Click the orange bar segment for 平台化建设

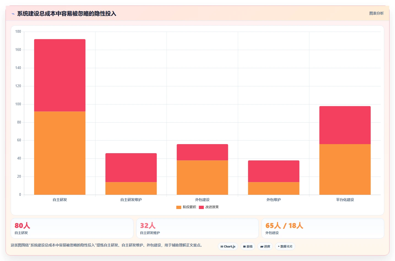[345, 169]
